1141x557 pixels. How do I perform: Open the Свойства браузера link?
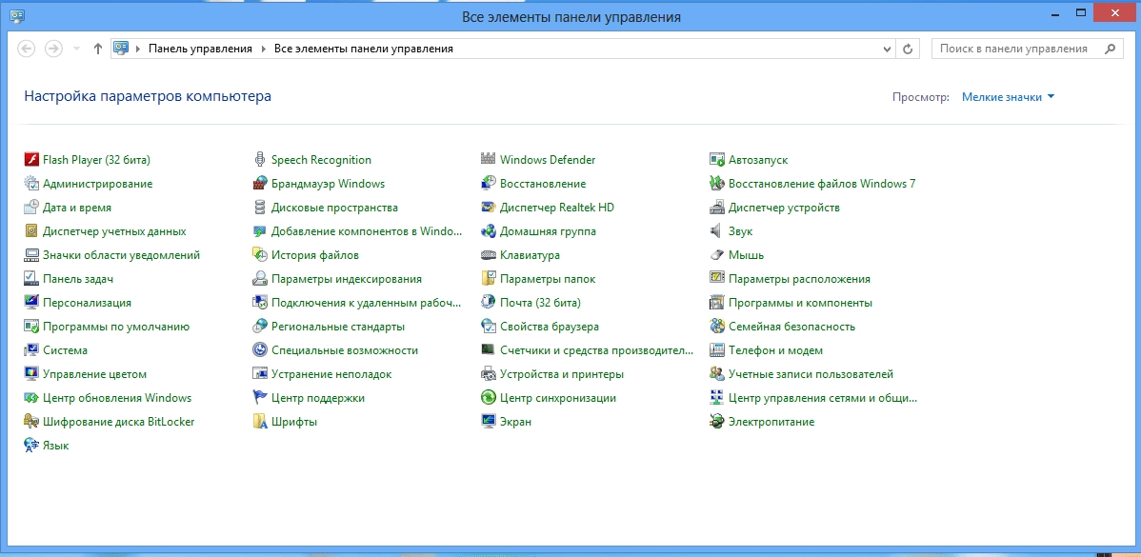(x=550, y=327)
